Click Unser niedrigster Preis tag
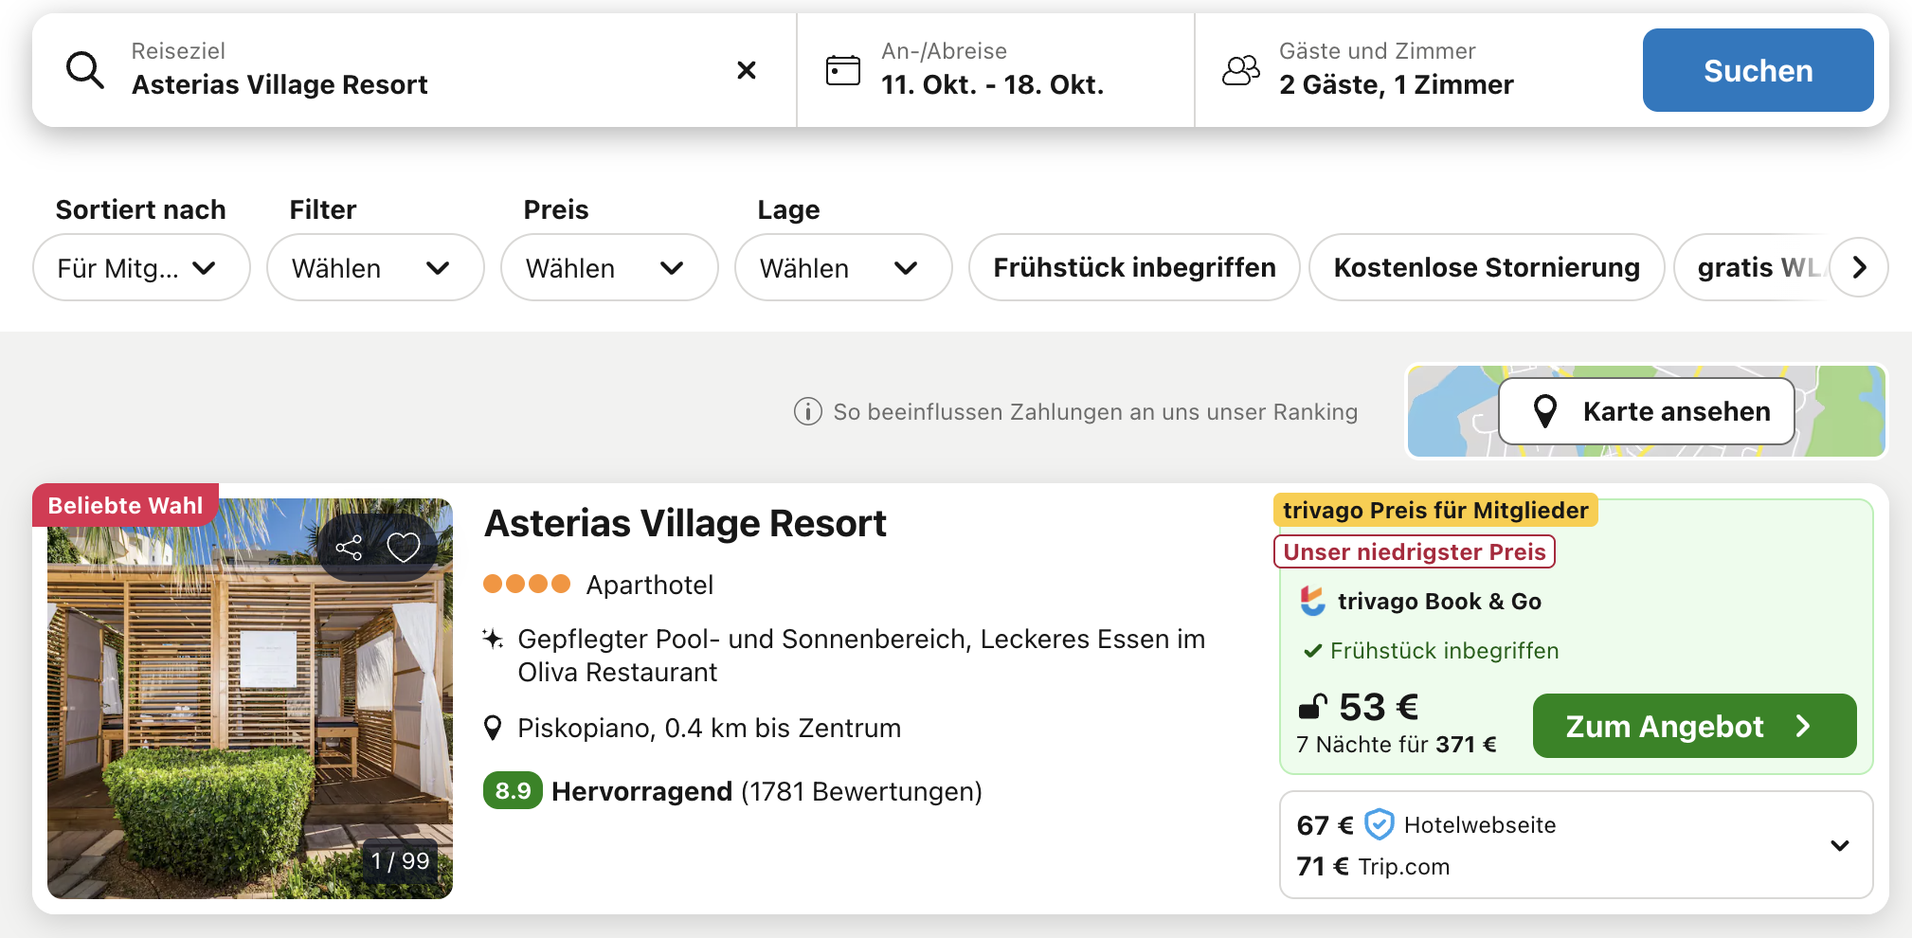The height and width of the screenshot is (938, 1912). pyautogui.click(x=1414, y=551)
